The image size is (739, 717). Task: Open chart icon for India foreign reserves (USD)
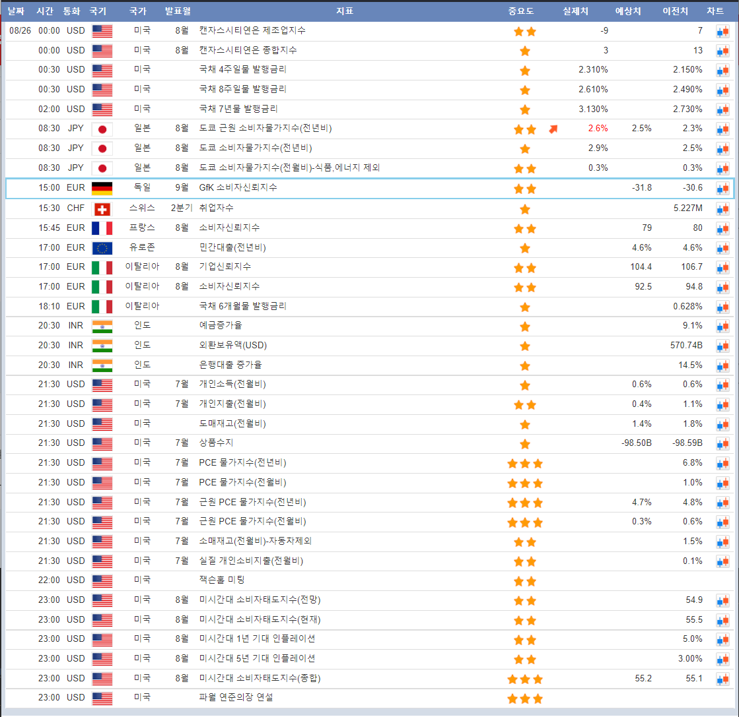click(722, 346)
